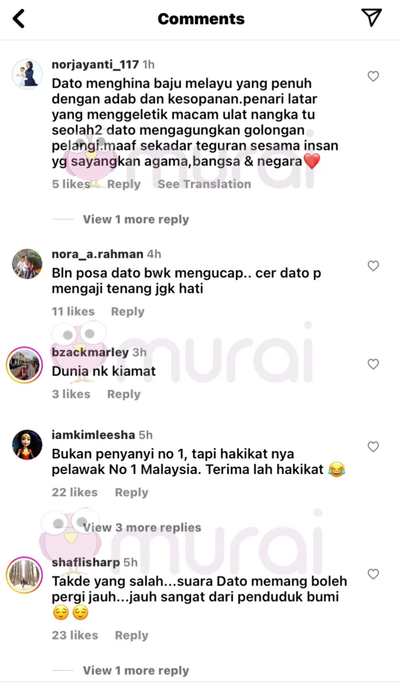Viewport: 401px width, 687px height.
Task: Expand View 1 more reply under shaflisharp
Action: click(x=136, y=671)
